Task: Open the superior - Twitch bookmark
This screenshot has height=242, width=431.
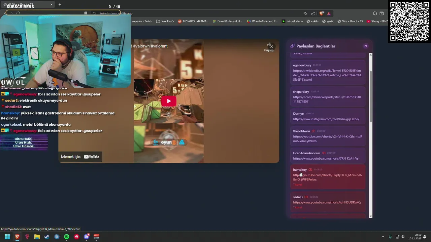Action: click(x=142, y=21)
